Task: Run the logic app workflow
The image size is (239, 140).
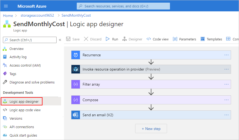Action: [112, 39]
